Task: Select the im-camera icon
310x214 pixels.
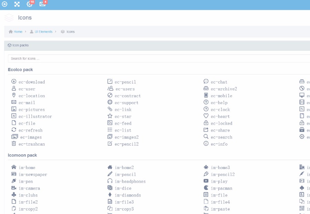Action: 14,188
